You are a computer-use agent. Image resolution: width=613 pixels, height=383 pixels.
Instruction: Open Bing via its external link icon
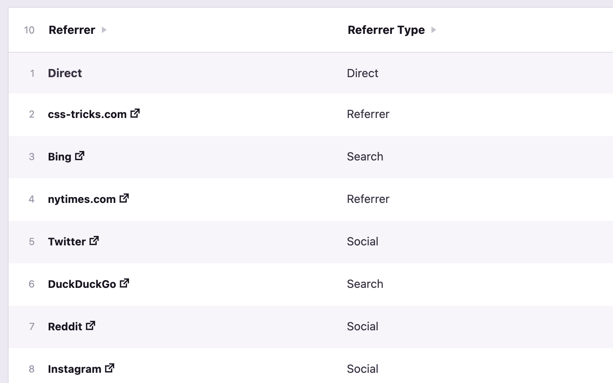[80, 155]
